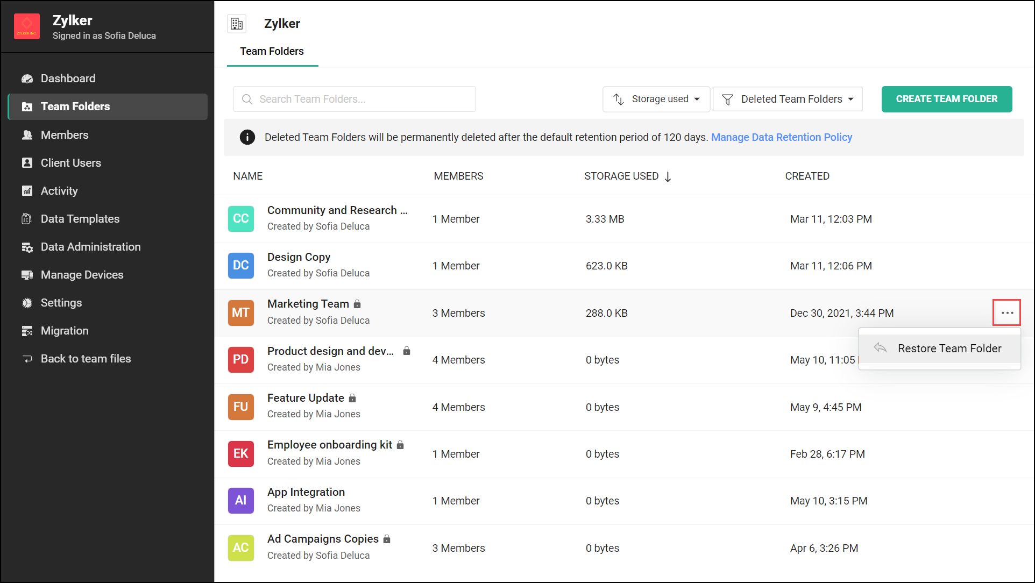Expand the Storage used sort dropdown
The image size is (1035, 583).
click(656, 99)
